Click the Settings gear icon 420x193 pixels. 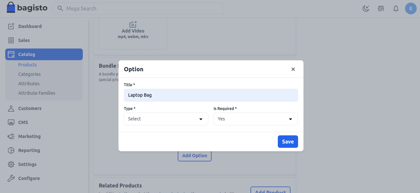pos(11,164)
